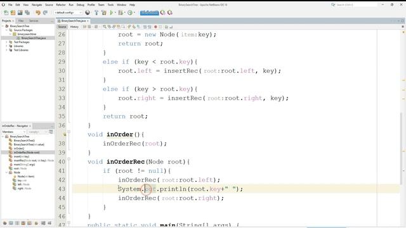Select right : Node field in Navigator
406x228 pixels.
click(24, 189)
